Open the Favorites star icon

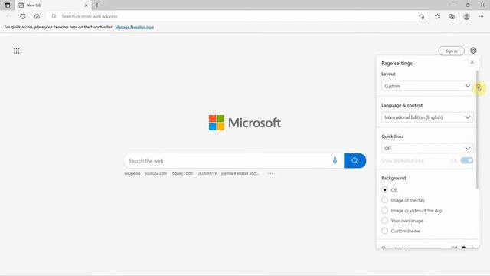coord(437,16)
